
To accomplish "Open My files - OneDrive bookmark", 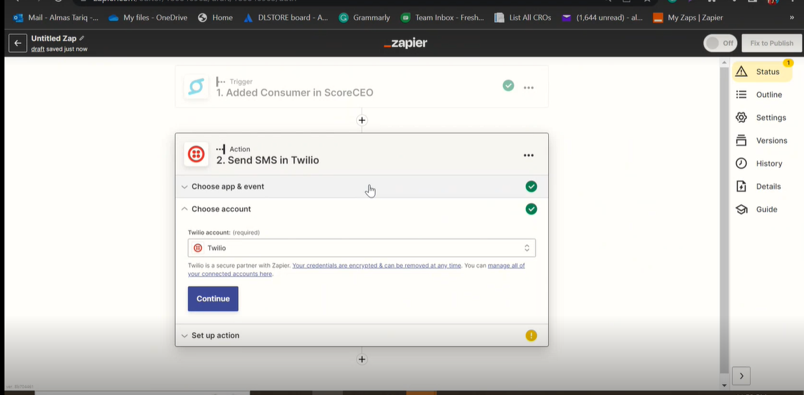I will (148, 18).
